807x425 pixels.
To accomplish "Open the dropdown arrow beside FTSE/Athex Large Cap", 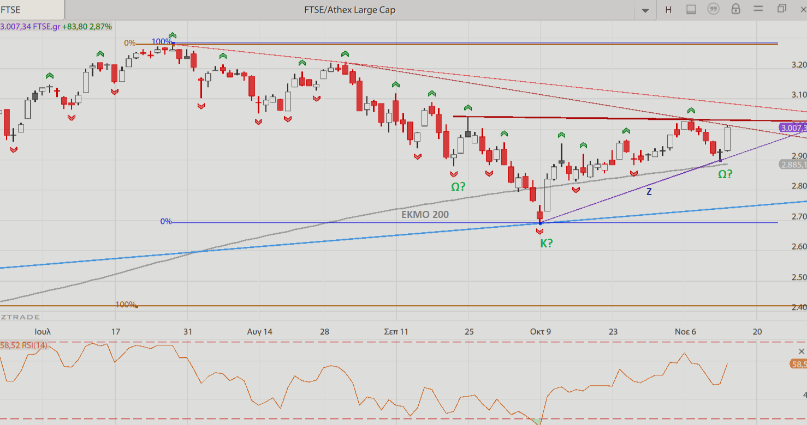I will click(645, 10).
